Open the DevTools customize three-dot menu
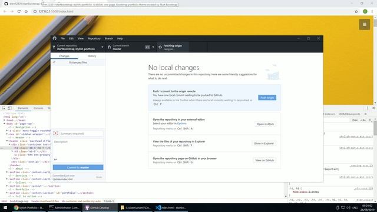377x212 pixels. [x=368, y=108]
